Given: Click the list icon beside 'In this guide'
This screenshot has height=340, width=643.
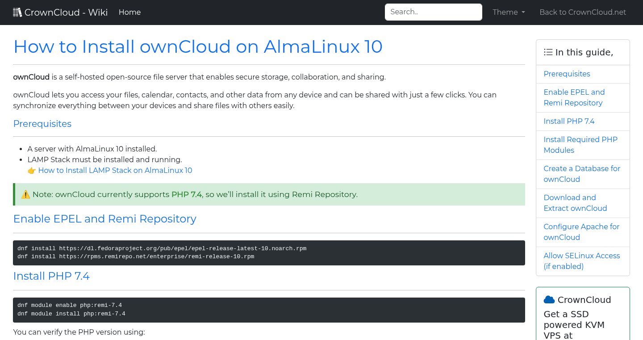Looking at the screenshot, I should point(548,52).
